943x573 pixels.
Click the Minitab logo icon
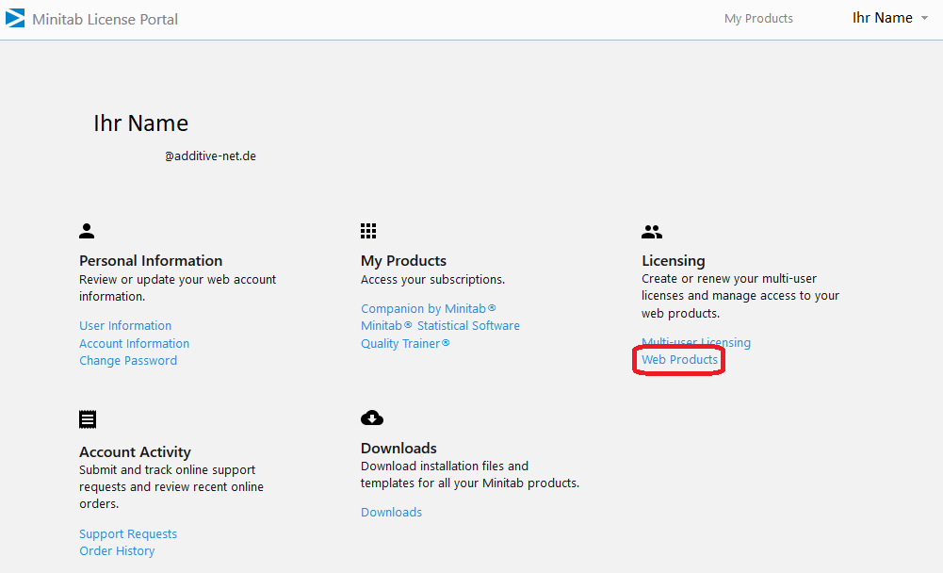pyautogui.click(x=15, y=18)
